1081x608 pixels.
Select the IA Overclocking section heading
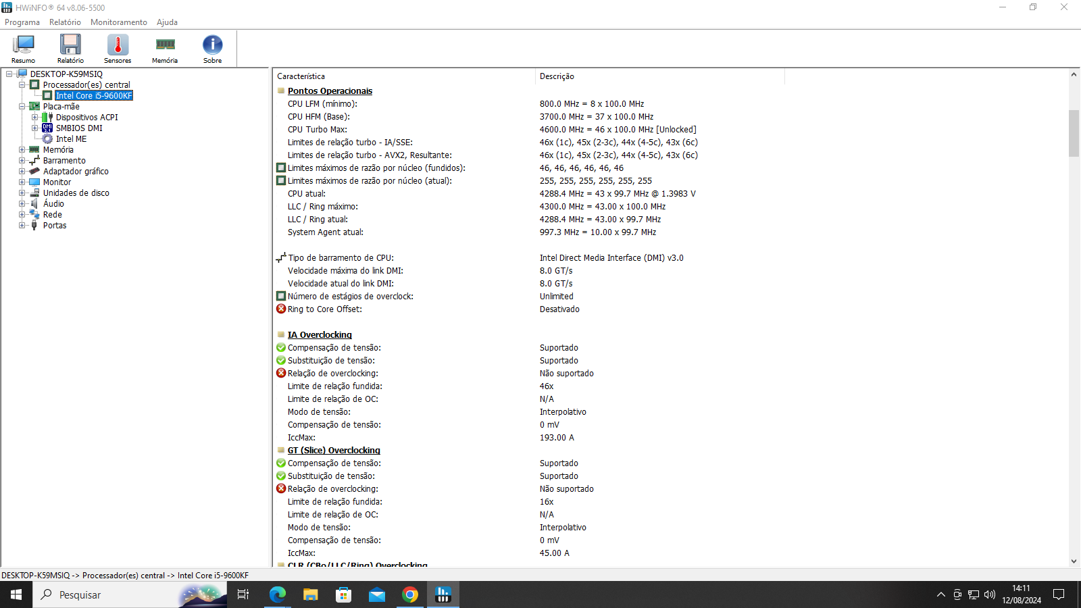pos(320,335)
